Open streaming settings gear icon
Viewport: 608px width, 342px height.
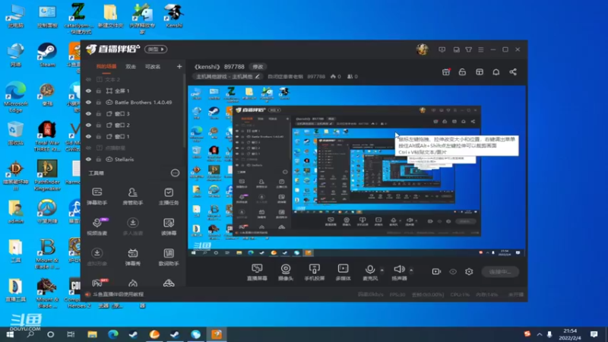click(x=469, y=271)
